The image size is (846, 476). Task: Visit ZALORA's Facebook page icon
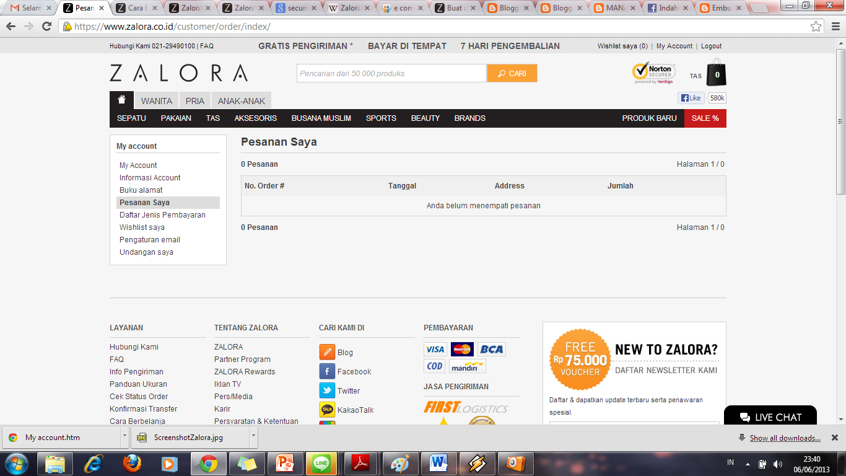[x=327, y=371]
